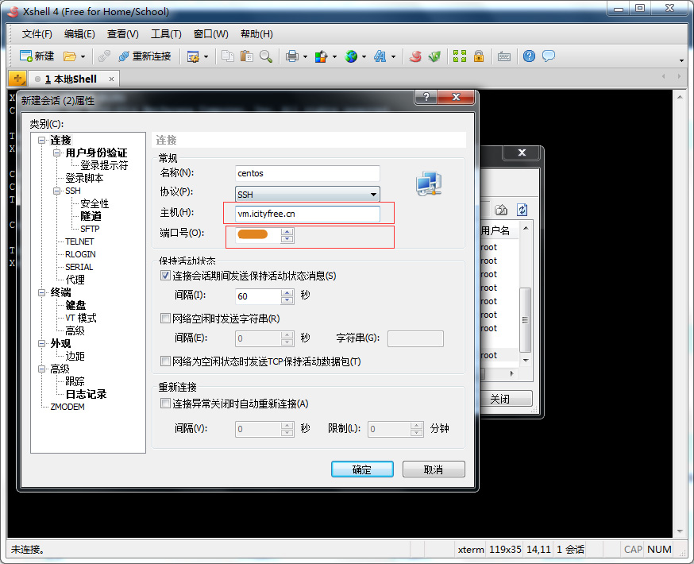694x564 pixels.
Task: Open the 编辑(E) menu
Action: 79,34
